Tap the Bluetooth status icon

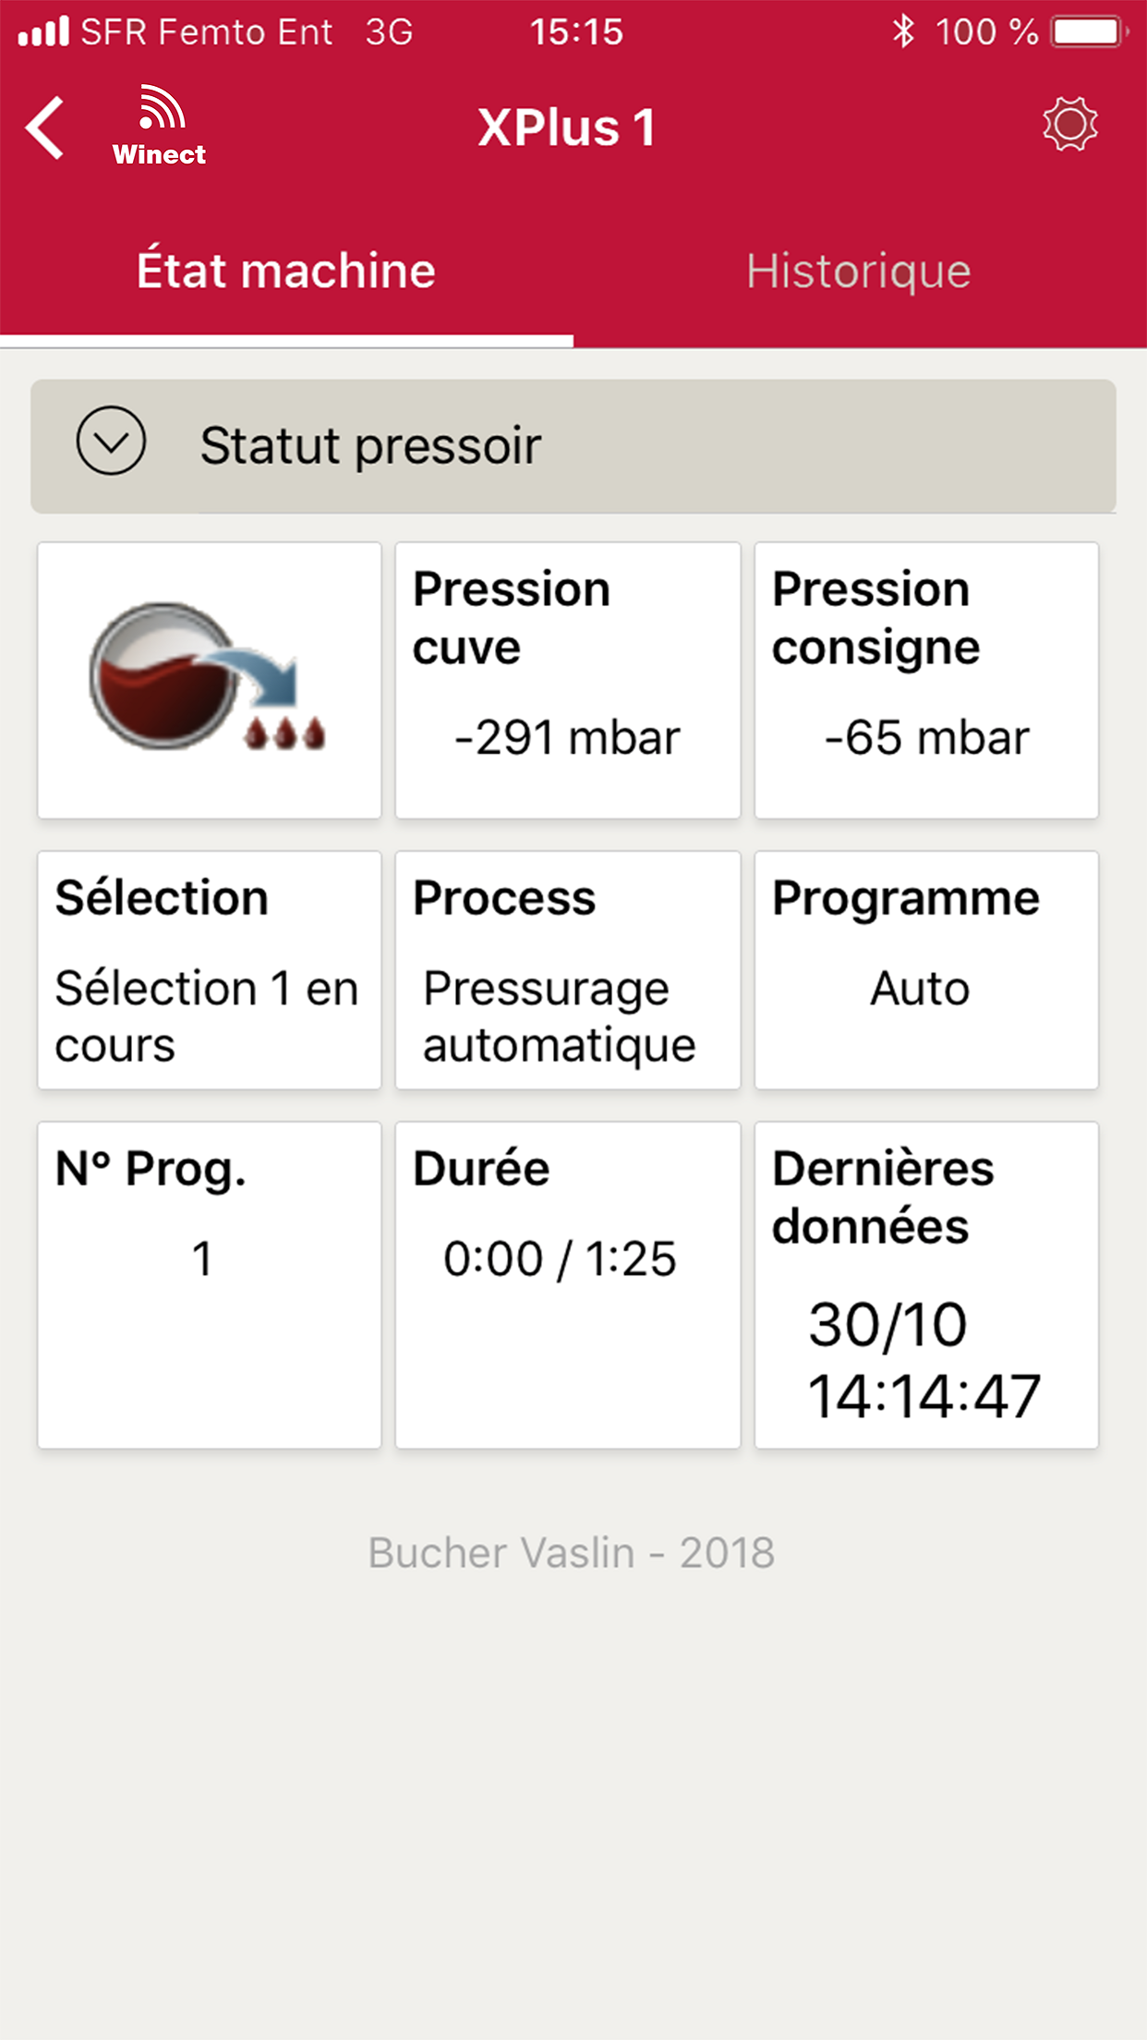point(903,32)
